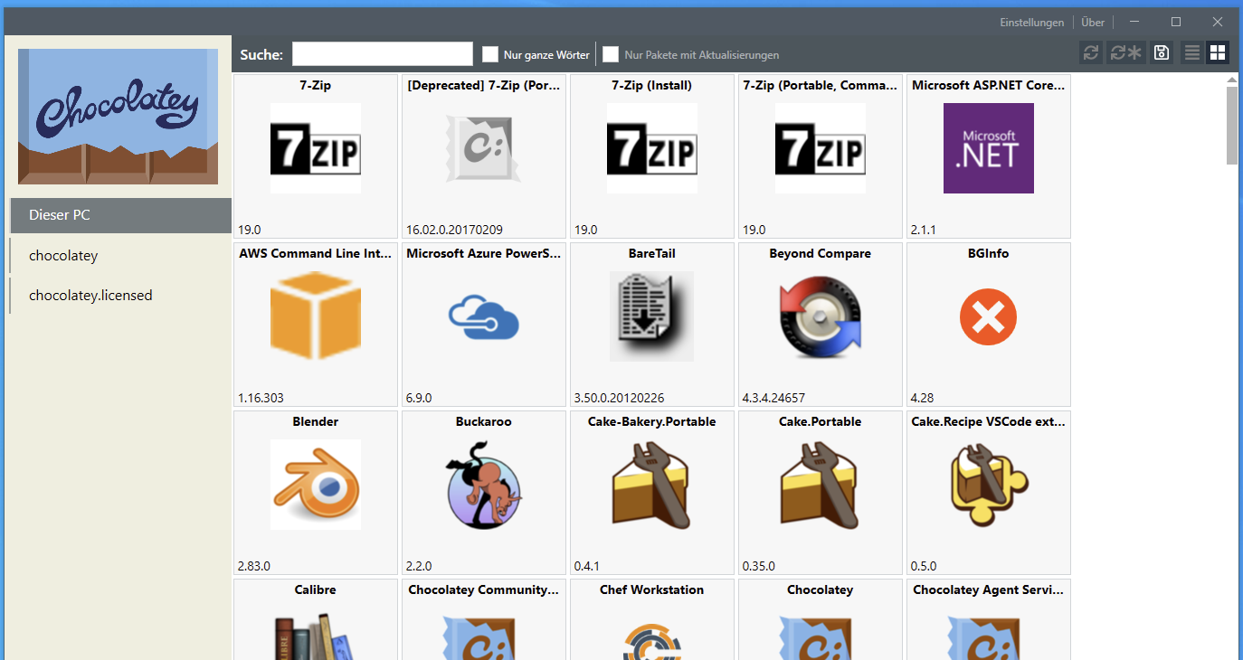Click the refresh packages icon
This screenshot has width=1243, height=660.
tap(1091, 52)
